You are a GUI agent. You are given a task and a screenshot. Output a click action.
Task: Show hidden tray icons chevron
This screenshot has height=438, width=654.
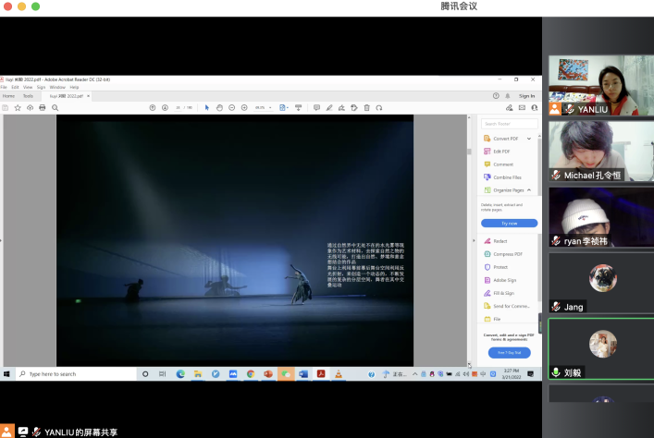tap(415, 374)
